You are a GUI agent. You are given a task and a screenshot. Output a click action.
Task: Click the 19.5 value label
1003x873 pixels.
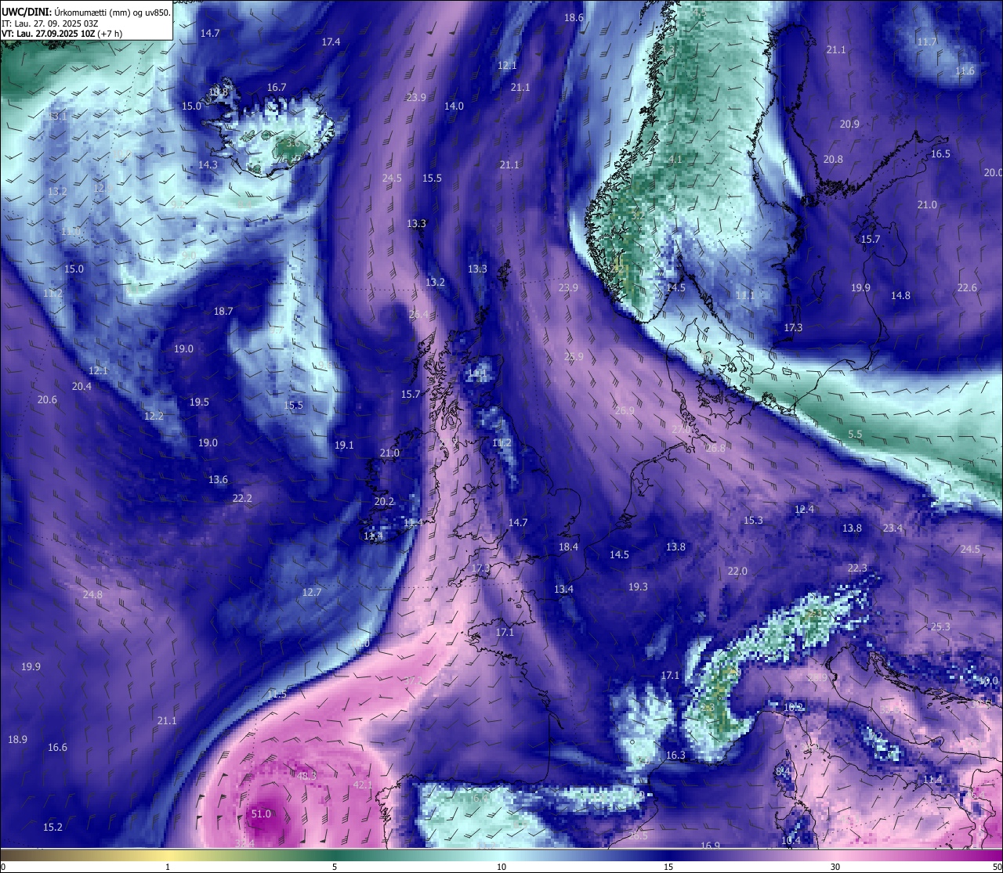click(x=199, y=402)
